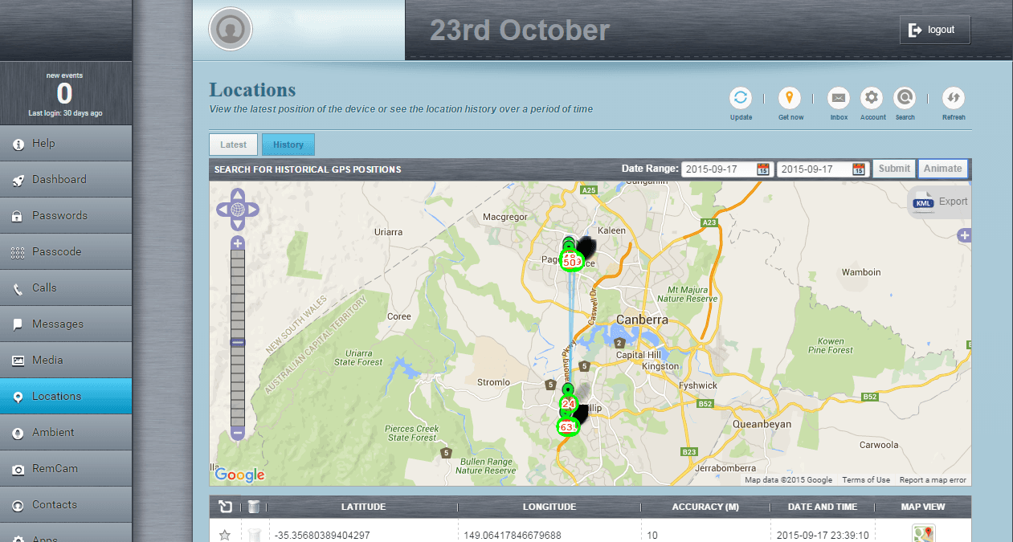Viewport: 1013px width, 542px height.
Task: Click the logout button
Action: [935, 30]
